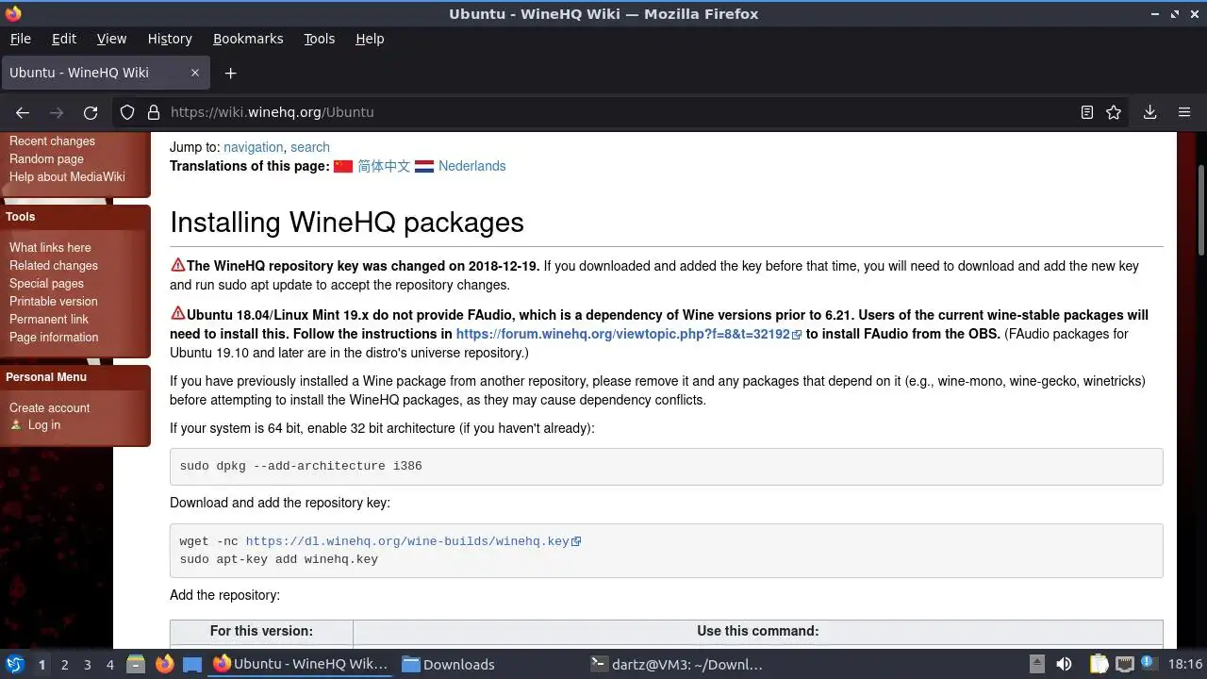Viewport: 1207px width, 679px height.
Task: Click the Log in user icon
Action: 16,425
